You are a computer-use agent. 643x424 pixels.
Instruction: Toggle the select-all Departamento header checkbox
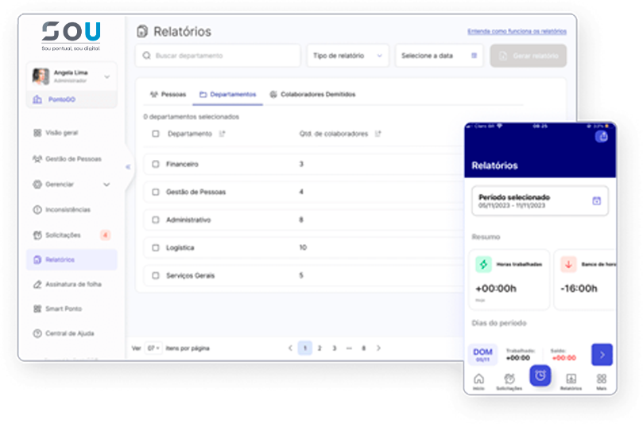156,134
